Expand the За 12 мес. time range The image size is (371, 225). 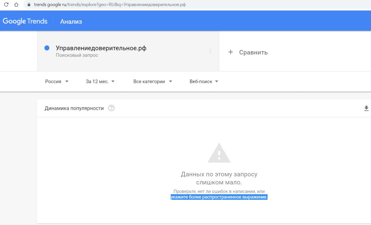[100, 81]
